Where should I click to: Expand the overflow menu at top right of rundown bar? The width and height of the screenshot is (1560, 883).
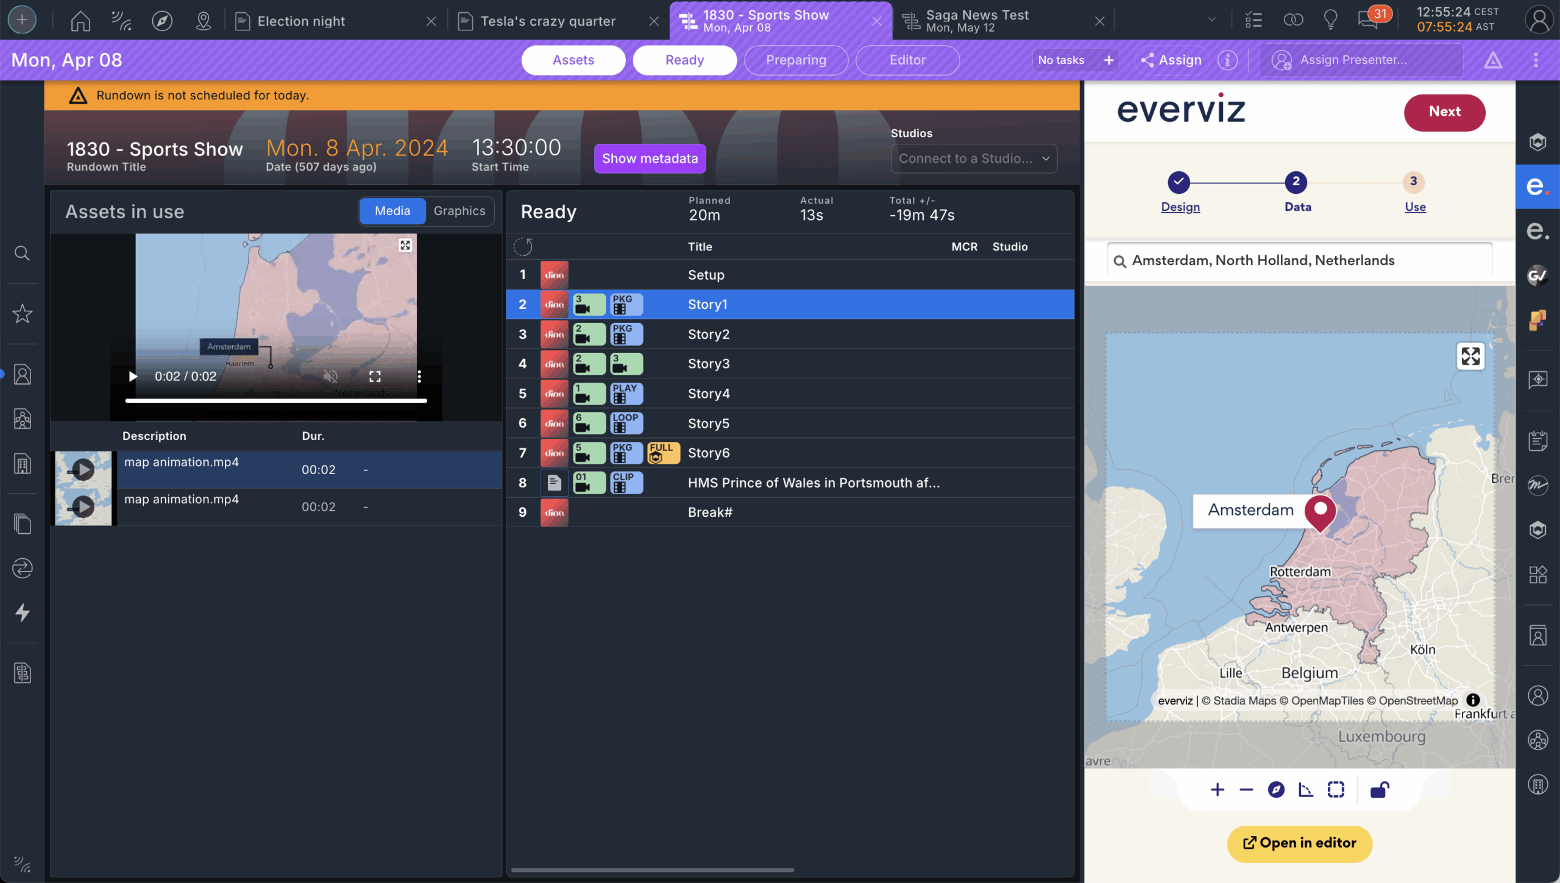coord(1536,60)
